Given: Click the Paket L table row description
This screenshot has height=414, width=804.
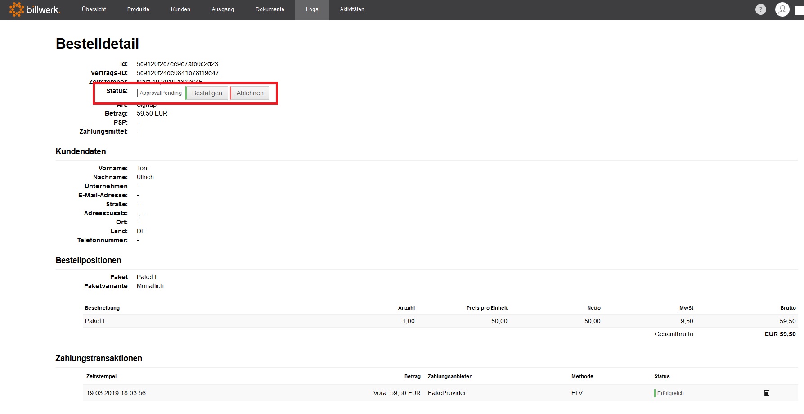Looking at the screenshot, I should [96, 321].
